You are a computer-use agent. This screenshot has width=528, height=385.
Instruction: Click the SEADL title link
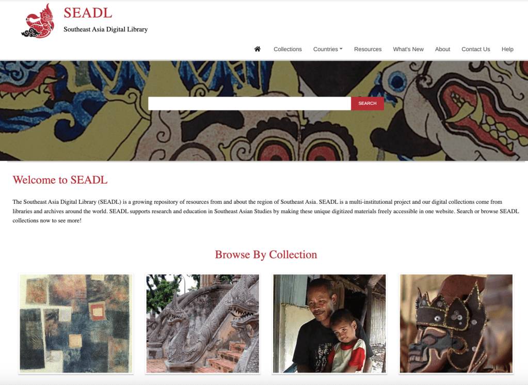[88, 13]
